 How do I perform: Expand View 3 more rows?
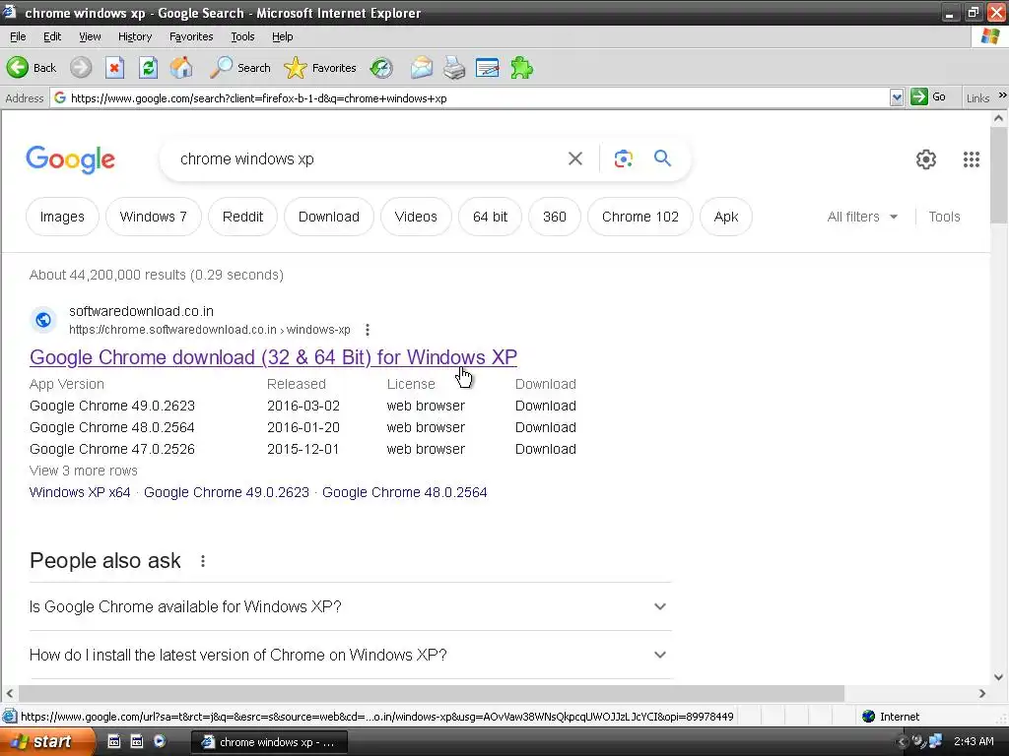click(x=84, y=471)
